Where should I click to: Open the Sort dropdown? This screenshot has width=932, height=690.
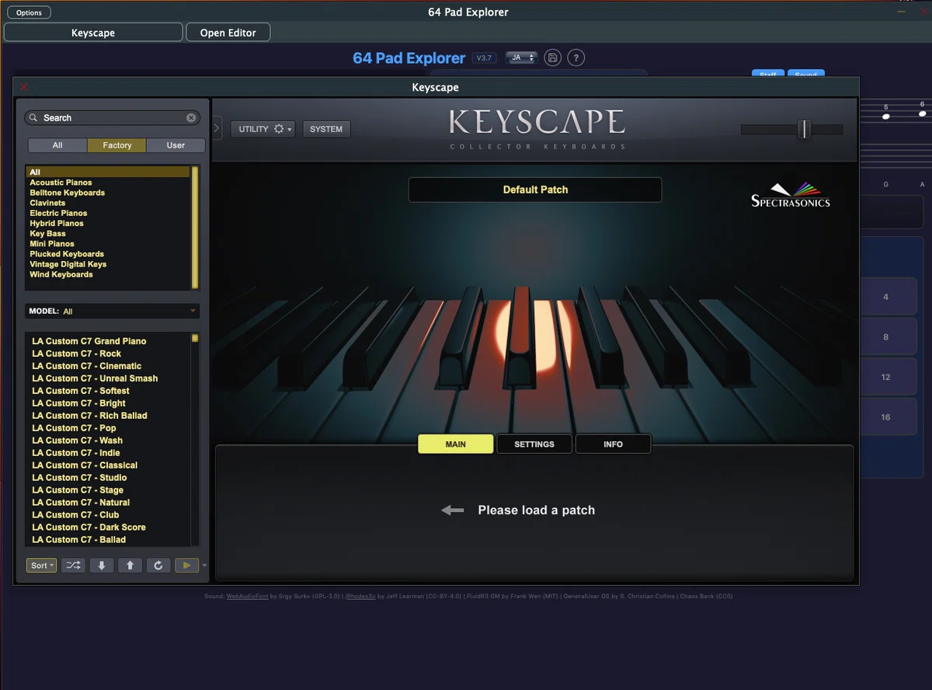42,566
